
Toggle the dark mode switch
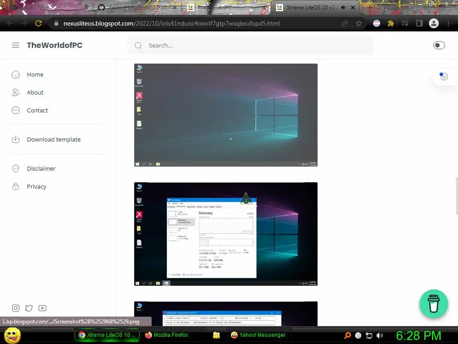(439, 45)
